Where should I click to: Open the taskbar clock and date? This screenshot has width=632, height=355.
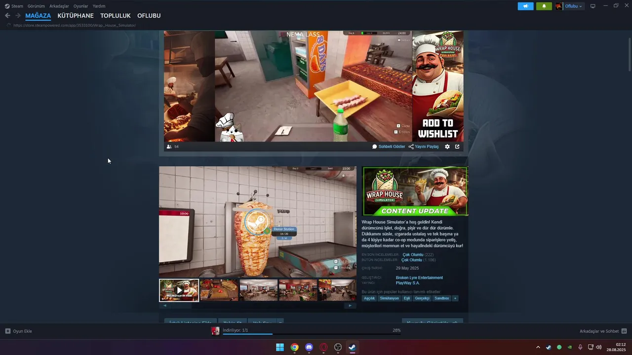[x=616, y=347]
